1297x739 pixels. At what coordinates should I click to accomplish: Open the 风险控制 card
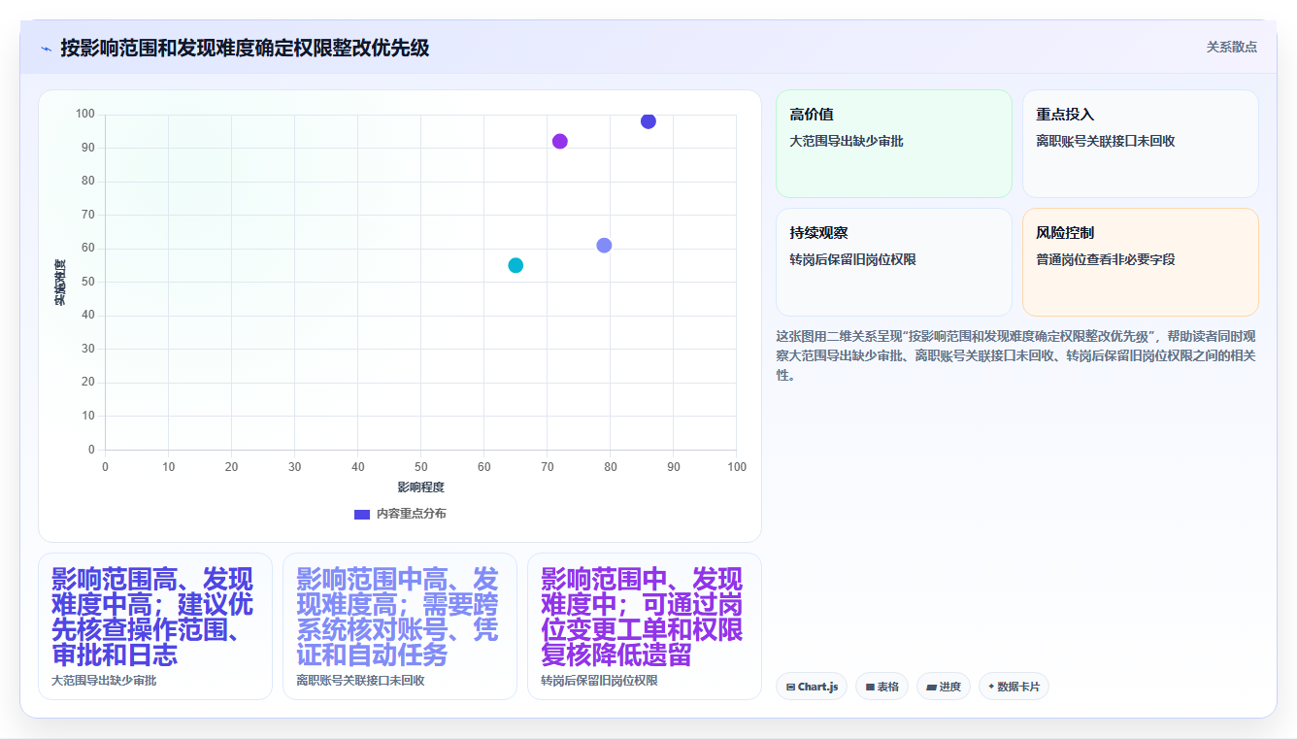click(1141, 262)
